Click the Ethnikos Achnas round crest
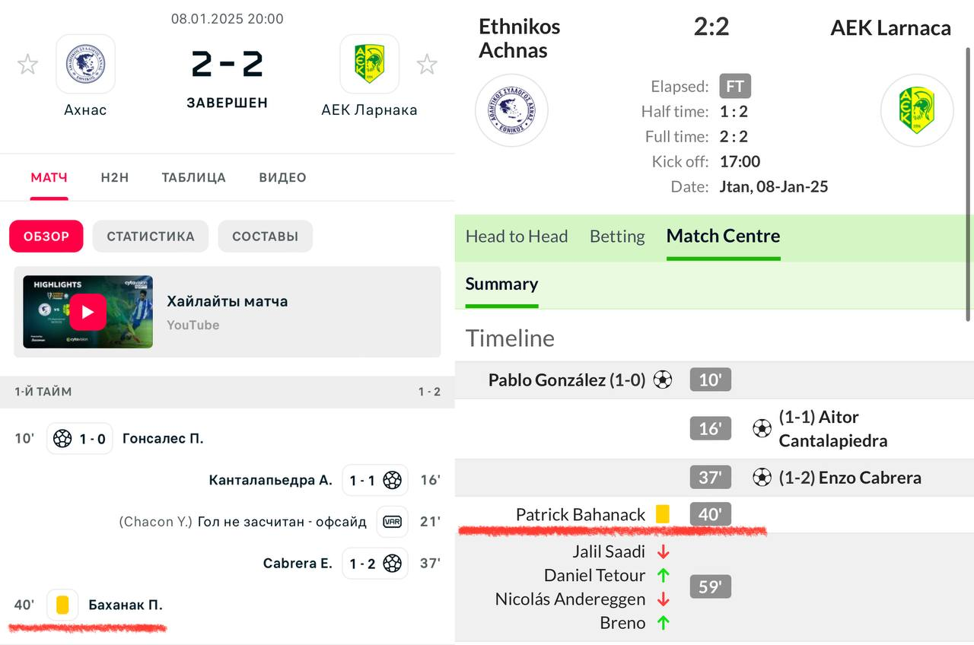The width and height of the screenshot is (974, 645). (x=511, y=110)
